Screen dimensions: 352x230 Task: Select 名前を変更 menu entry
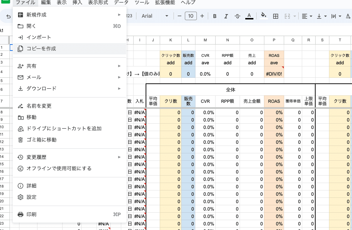click(70, 106)
